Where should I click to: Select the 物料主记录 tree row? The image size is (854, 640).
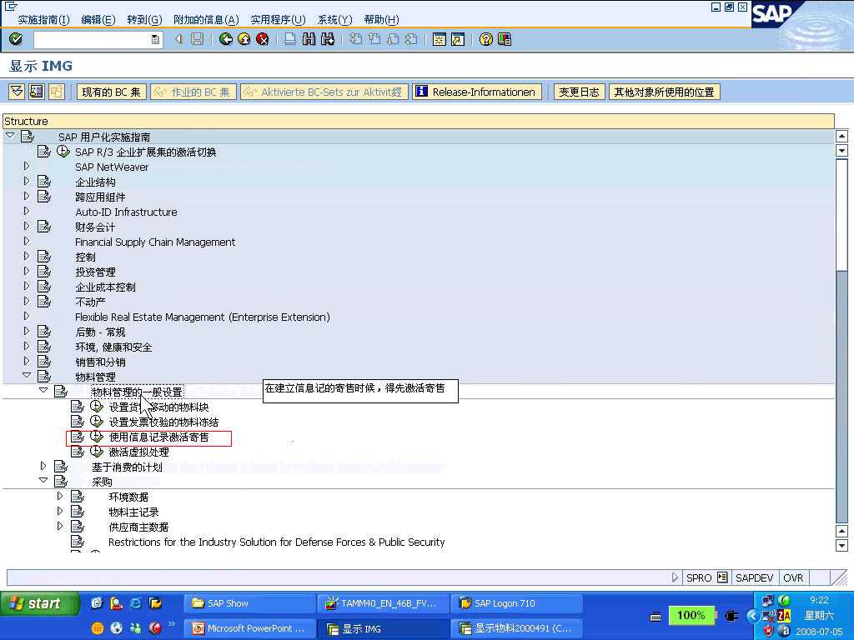pyautogui.click(x=133, y=512)
